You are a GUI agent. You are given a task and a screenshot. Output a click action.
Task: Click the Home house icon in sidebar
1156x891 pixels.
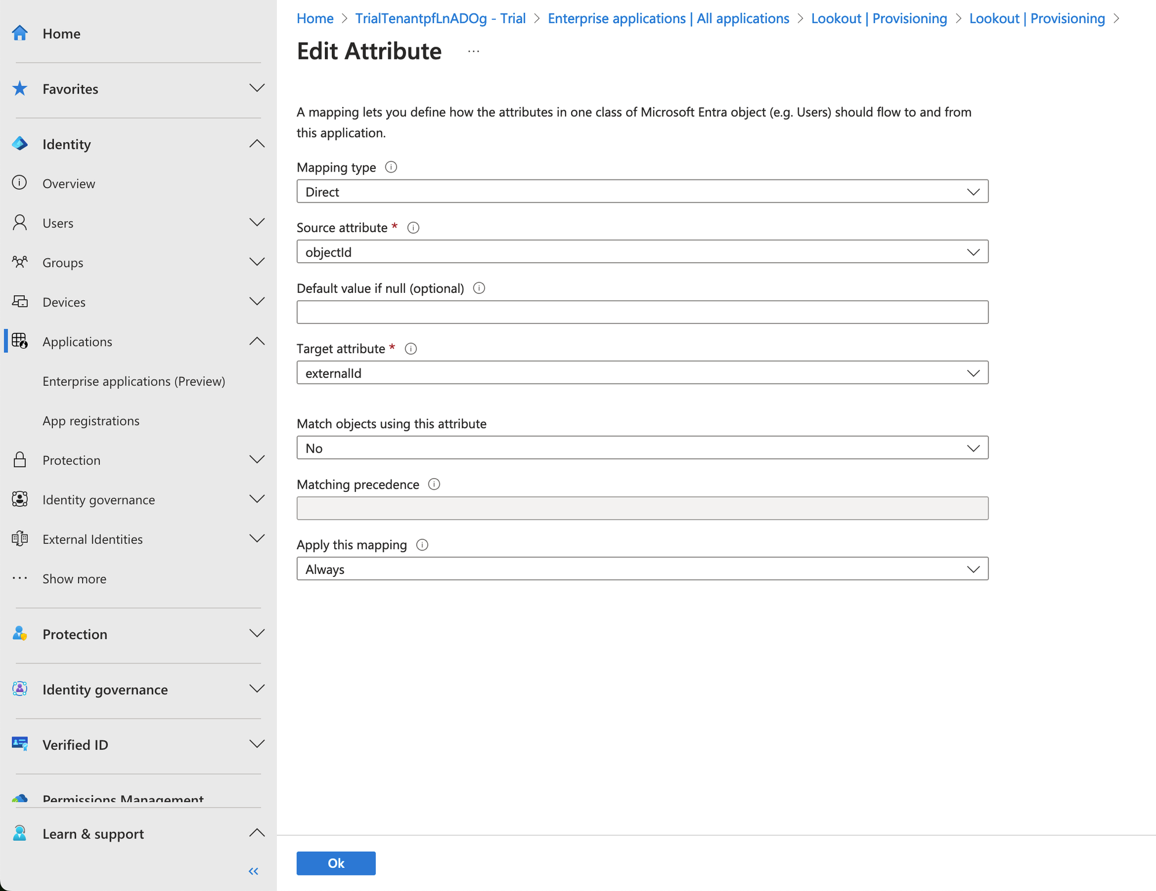point(20,33)
